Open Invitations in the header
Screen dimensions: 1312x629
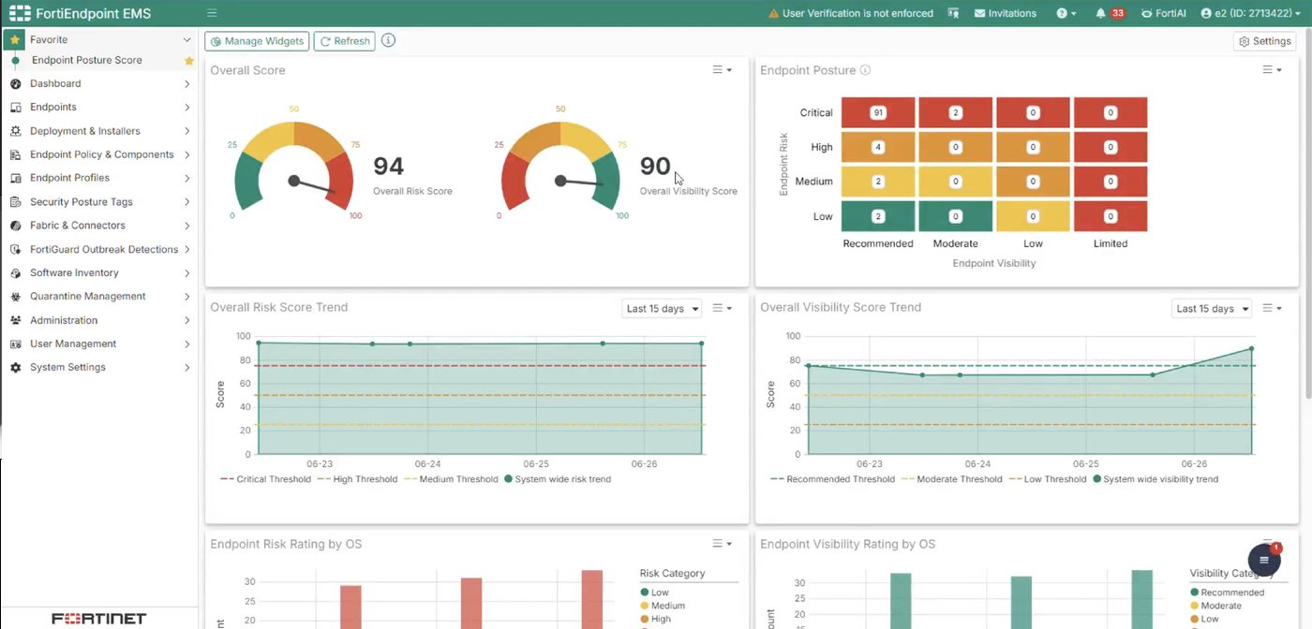click(1006, 13)
